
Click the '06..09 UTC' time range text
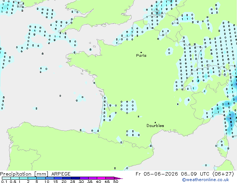click(x=195, y=174)
